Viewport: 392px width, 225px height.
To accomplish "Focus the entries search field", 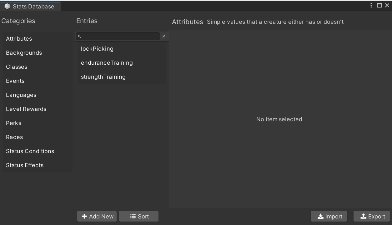I will 120,37.
